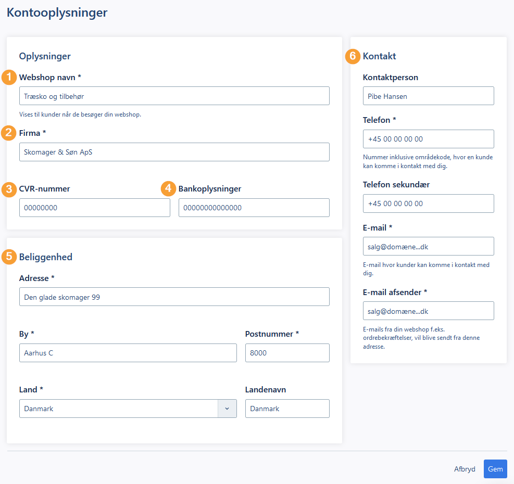Select the Firma text field
The width and height of the screenshot is (514, 484).
coord(174,152)
